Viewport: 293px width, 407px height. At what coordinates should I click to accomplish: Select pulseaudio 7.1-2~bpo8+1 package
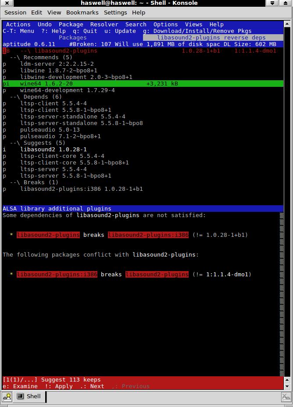tap(143, 136)
